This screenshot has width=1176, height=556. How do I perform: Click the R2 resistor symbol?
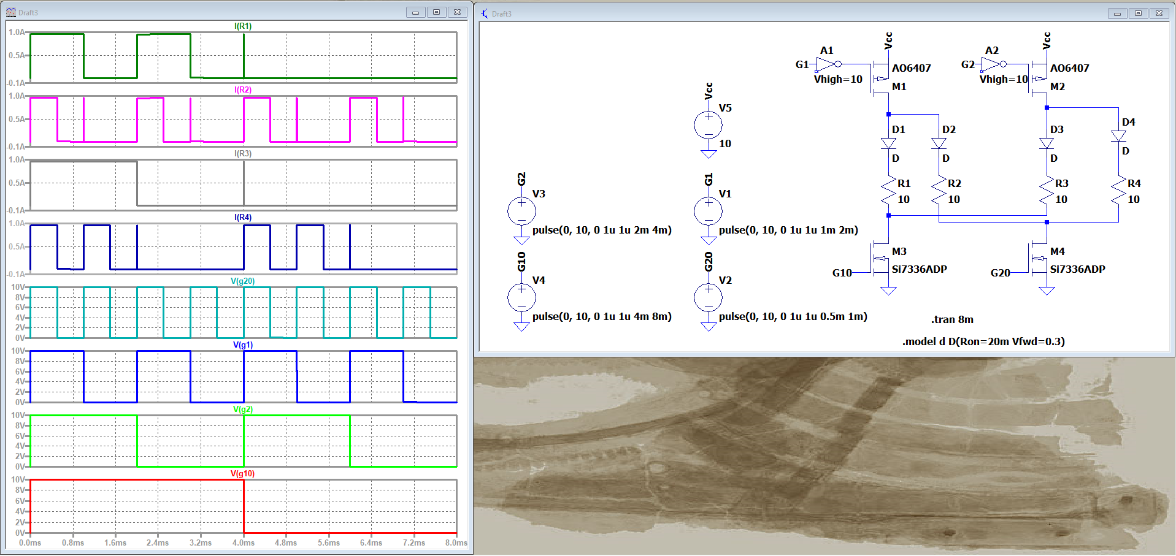coord(939,191)
